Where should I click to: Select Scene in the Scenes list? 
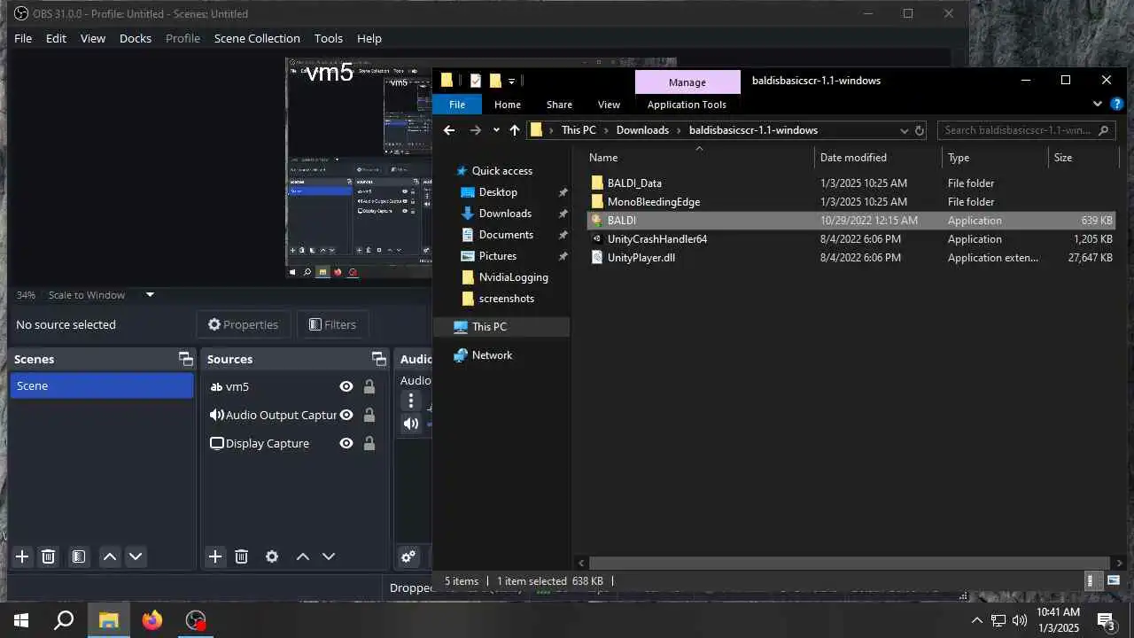pos(102,385)
